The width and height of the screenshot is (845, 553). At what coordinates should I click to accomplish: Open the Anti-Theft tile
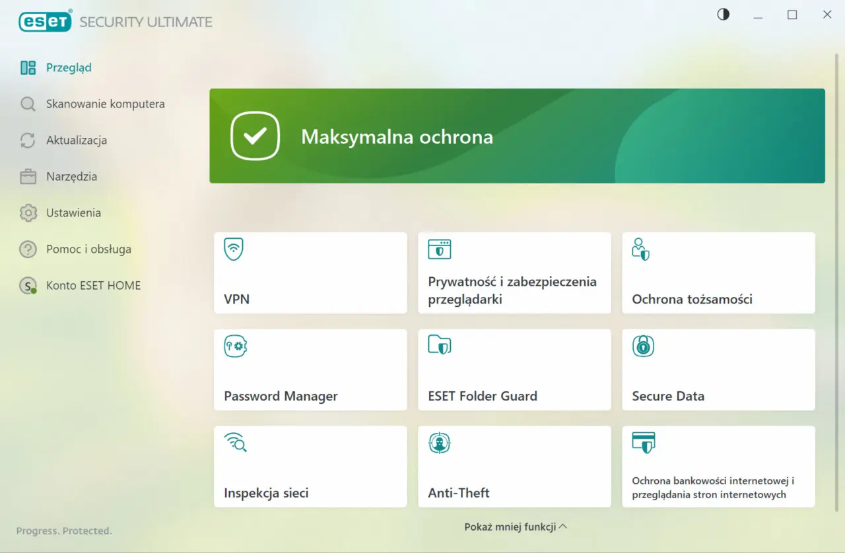tap(514, 467)
